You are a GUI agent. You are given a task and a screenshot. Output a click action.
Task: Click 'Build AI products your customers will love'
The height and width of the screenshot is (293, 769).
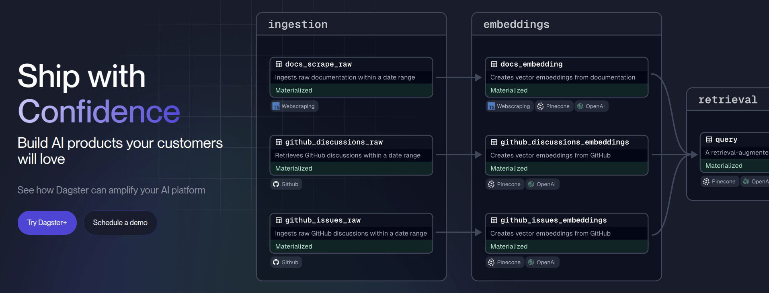click(x=120, y=151)
